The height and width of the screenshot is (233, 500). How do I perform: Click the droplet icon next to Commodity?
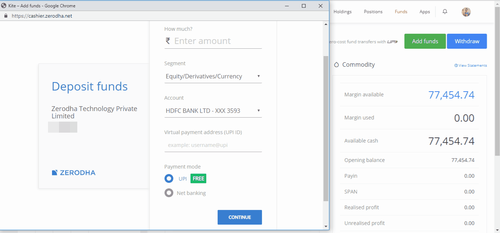[337, 64]
